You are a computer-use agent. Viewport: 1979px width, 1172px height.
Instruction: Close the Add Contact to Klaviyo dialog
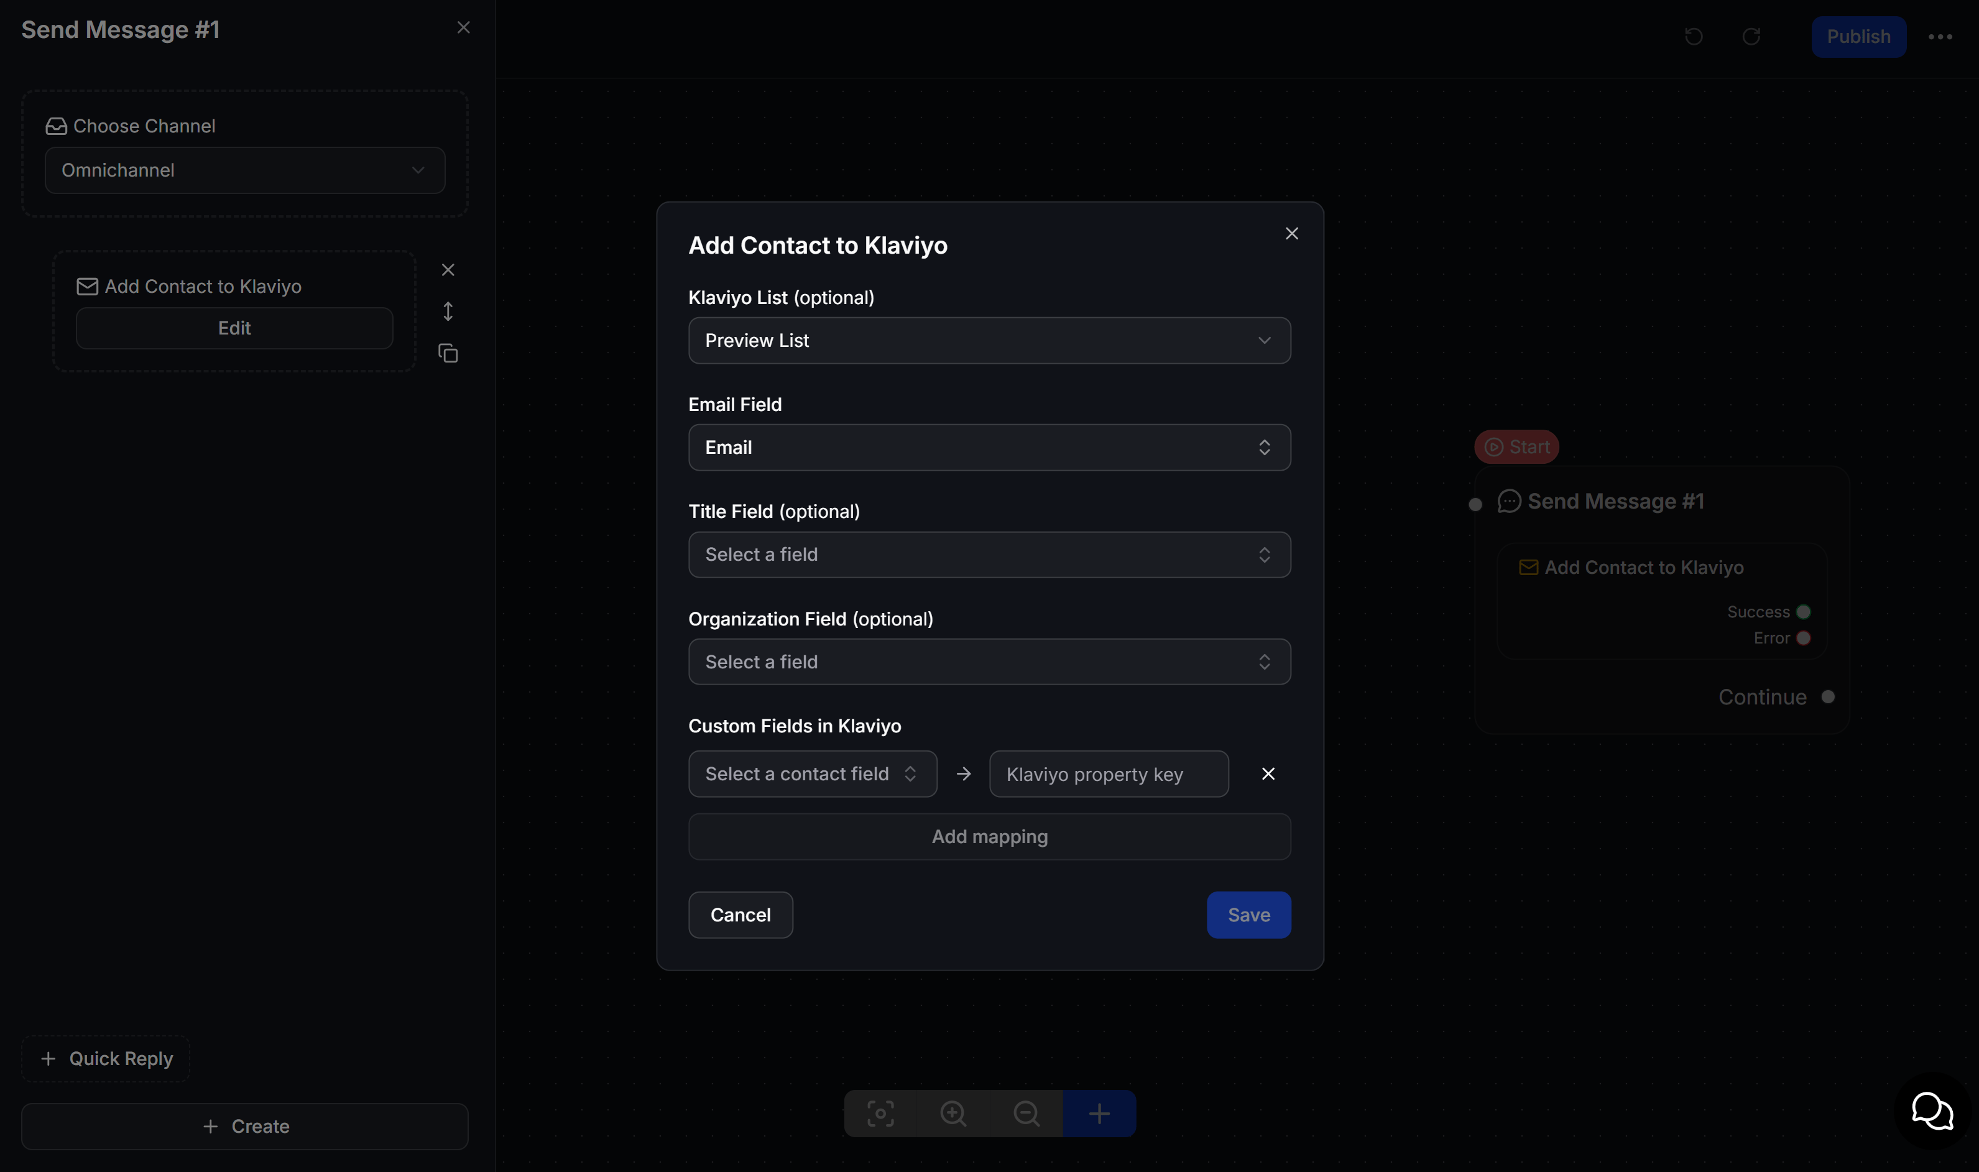click(1291, 233)
